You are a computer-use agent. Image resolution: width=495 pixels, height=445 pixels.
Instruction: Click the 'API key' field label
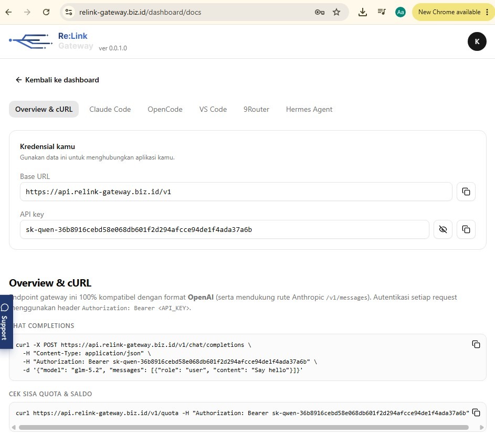point(32,214)
